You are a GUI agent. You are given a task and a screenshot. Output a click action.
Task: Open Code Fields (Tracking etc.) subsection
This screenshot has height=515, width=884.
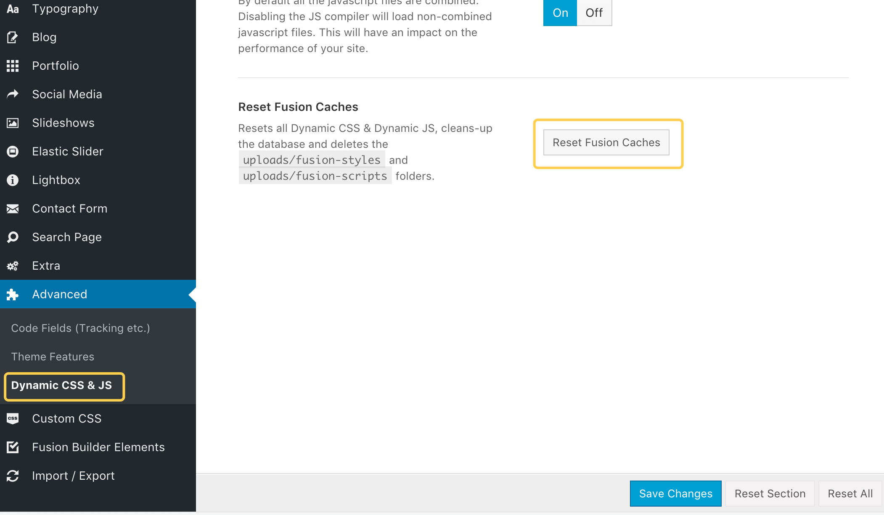click(81, 328)
